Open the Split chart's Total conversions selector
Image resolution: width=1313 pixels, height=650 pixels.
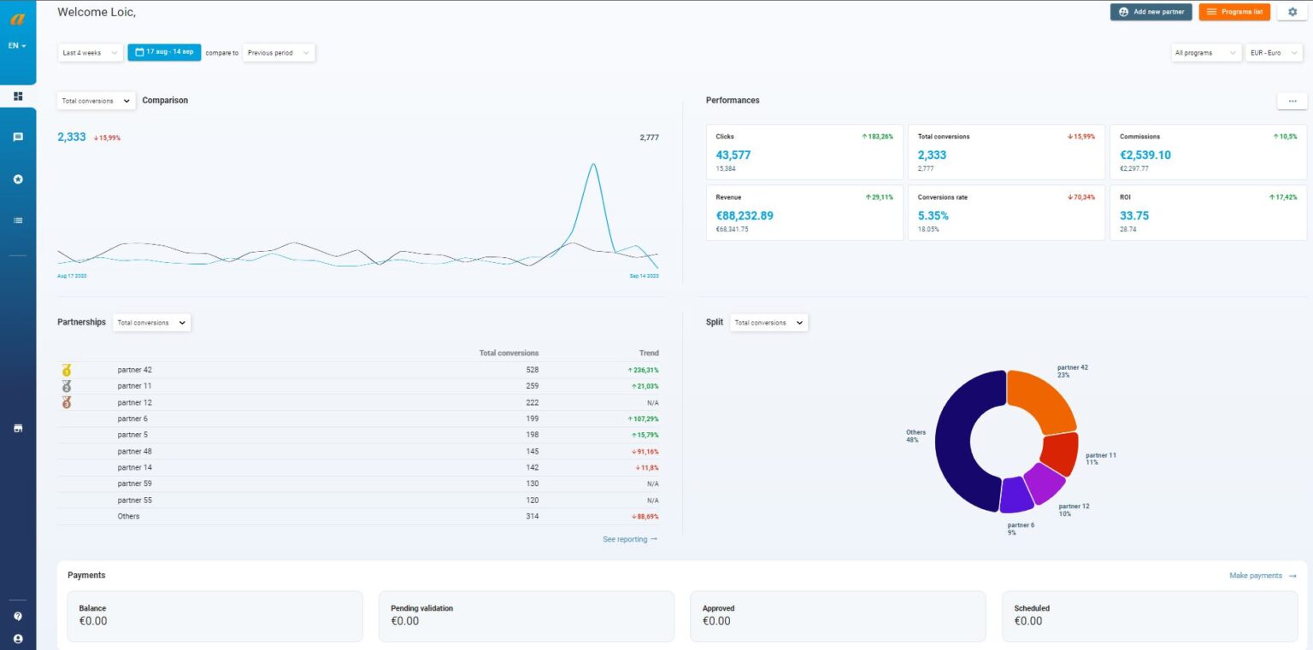click(765, 322)
